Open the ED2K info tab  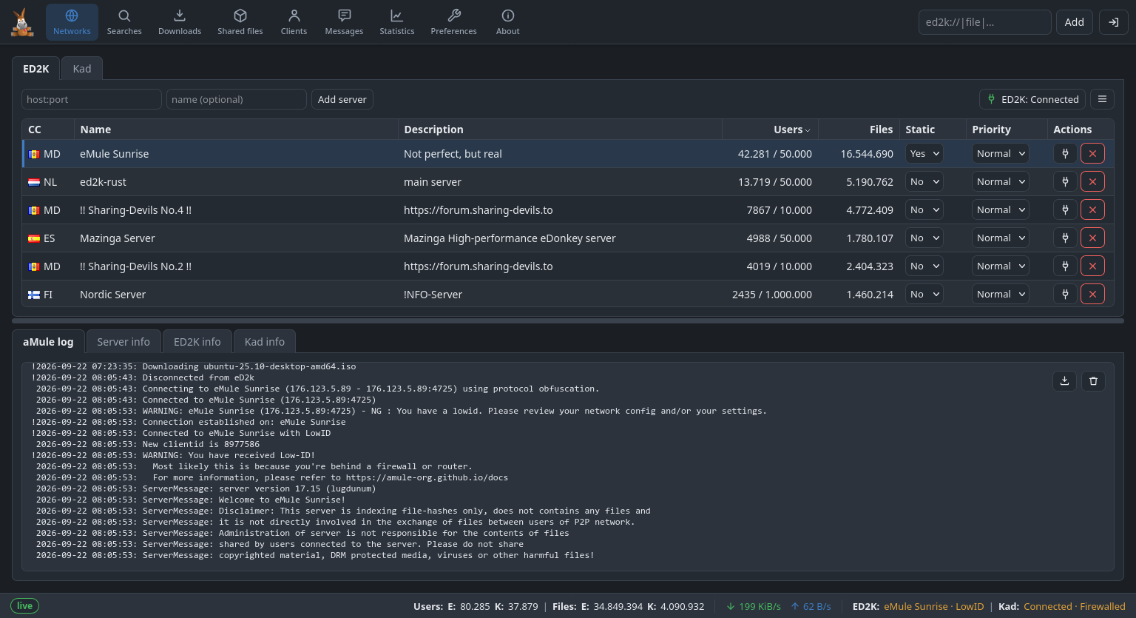pos(197,342)
